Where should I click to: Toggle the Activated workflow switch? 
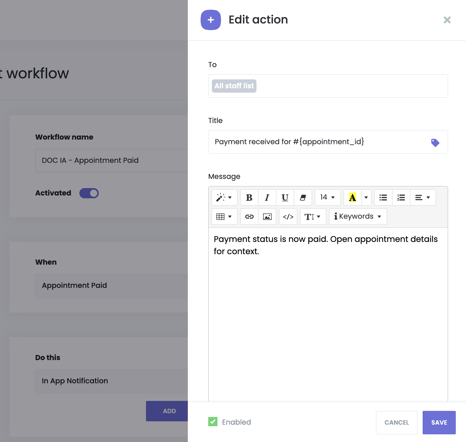(x=89, y=193)
